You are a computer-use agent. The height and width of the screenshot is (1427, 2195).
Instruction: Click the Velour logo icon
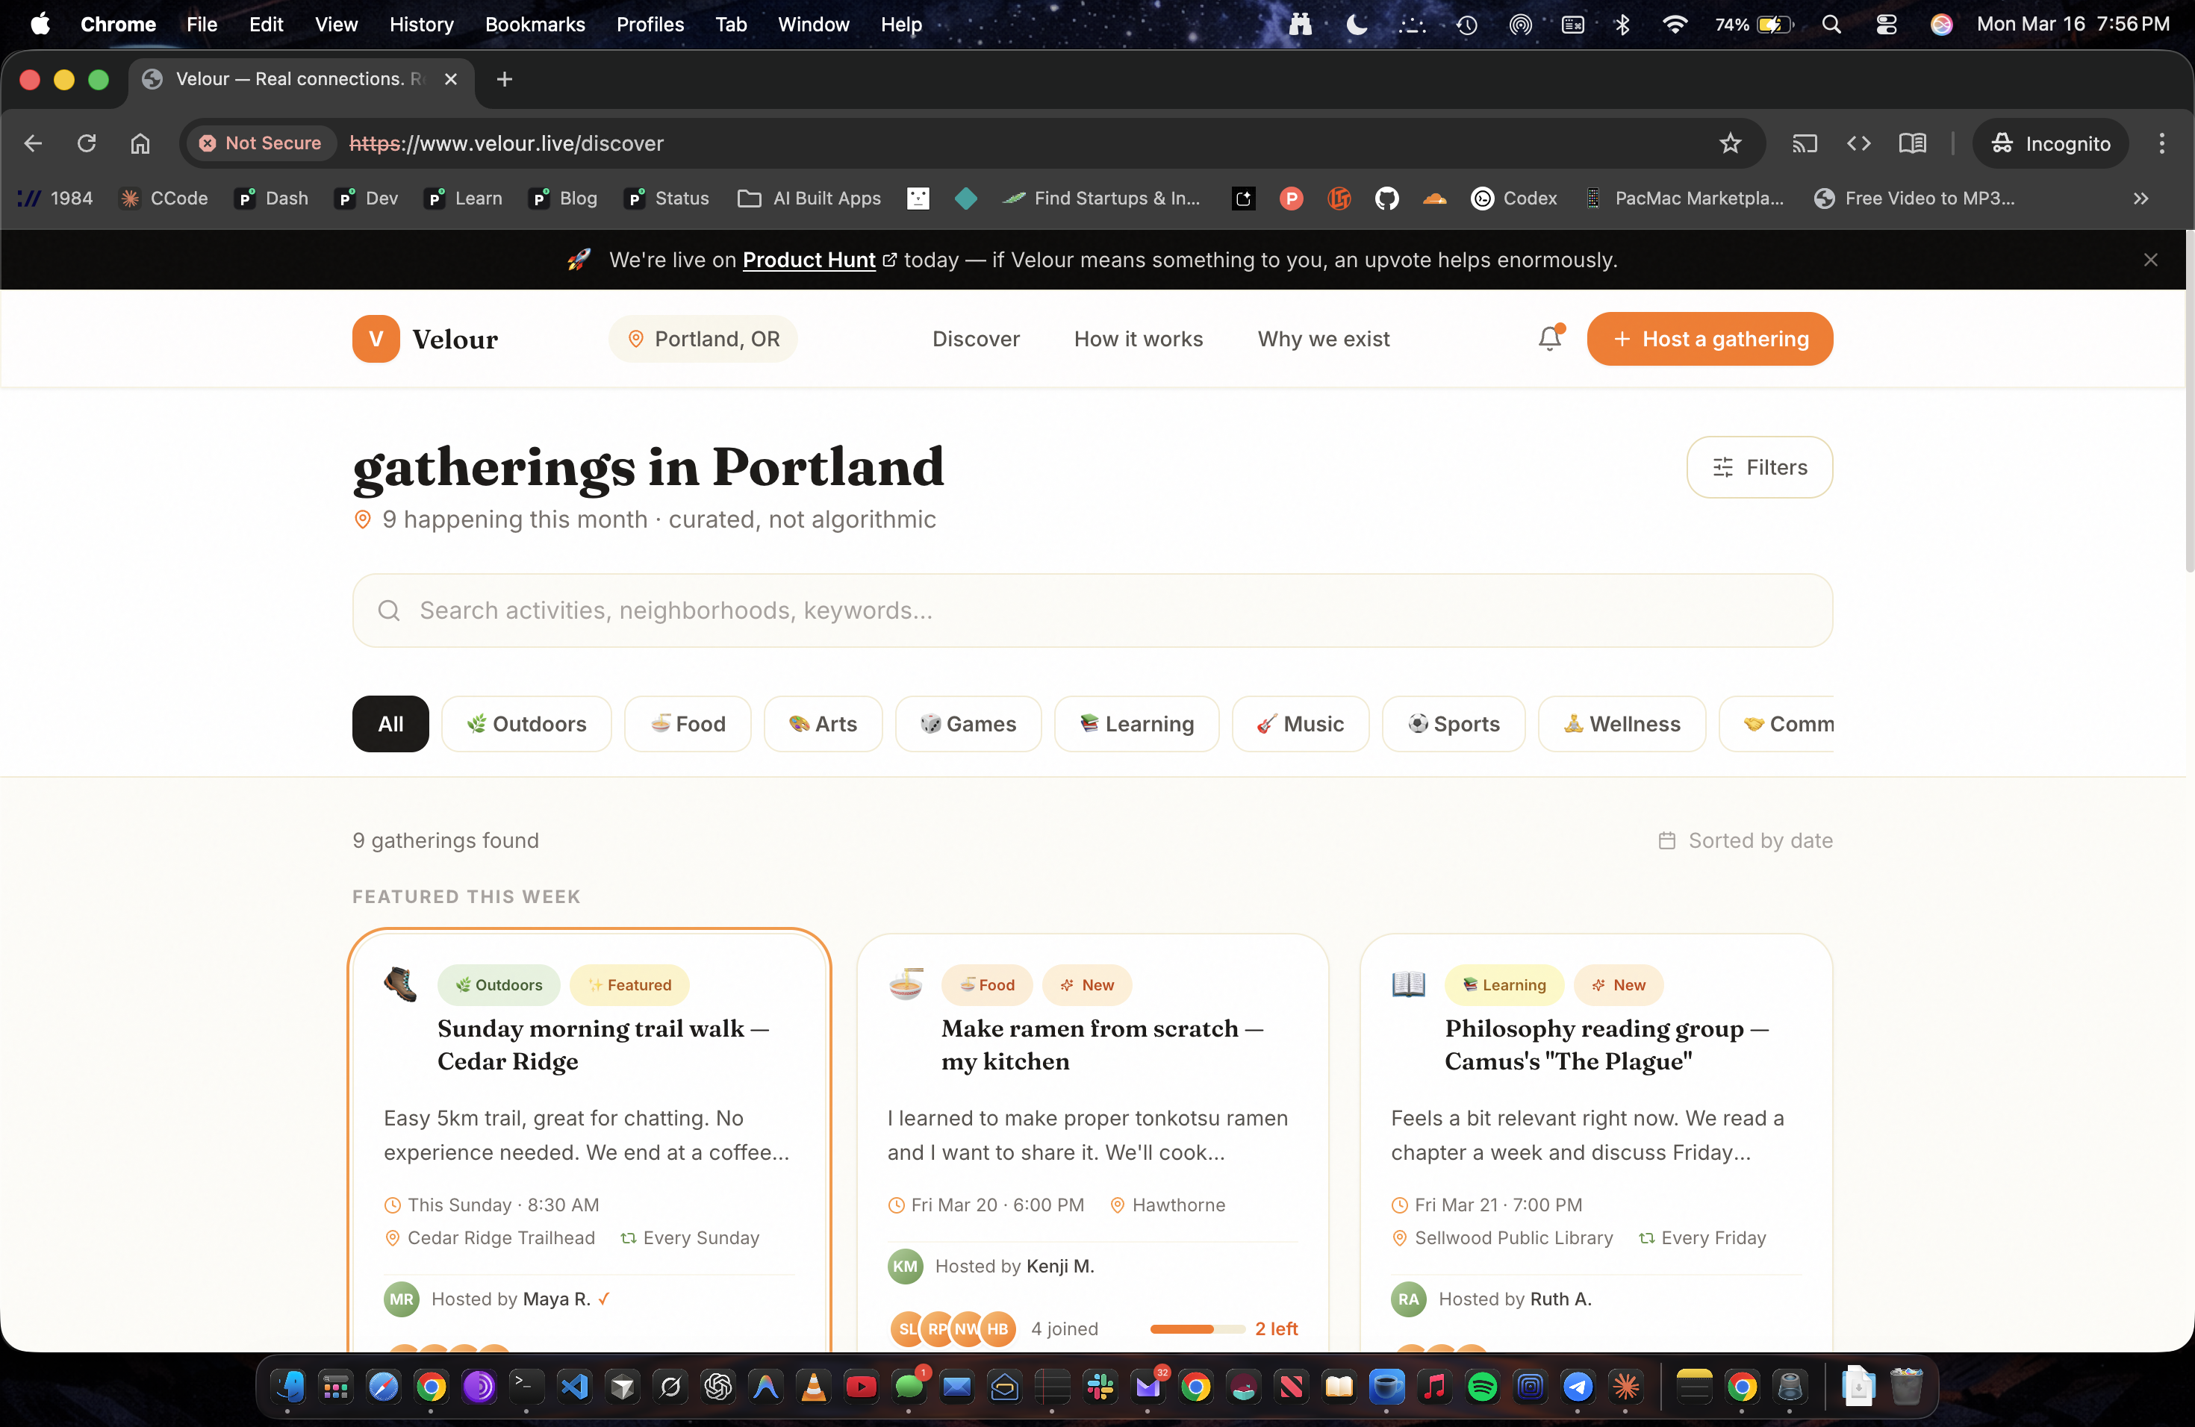[x=376, y=338]
